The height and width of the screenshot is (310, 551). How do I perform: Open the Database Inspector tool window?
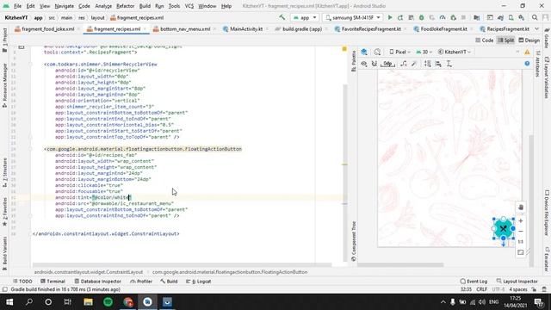97,282
